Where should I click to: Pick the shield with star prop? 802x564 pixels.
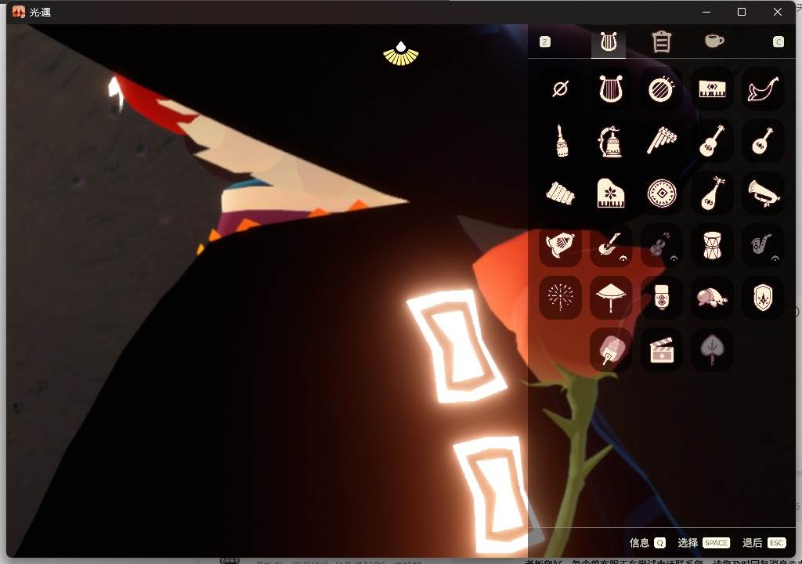click(x=763, y=298)
